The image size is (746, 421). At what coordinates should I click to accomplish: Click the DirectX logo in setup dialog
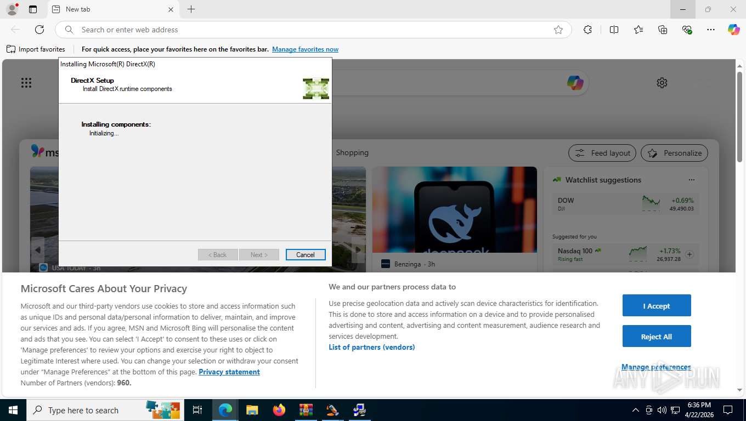coord(316,89)
